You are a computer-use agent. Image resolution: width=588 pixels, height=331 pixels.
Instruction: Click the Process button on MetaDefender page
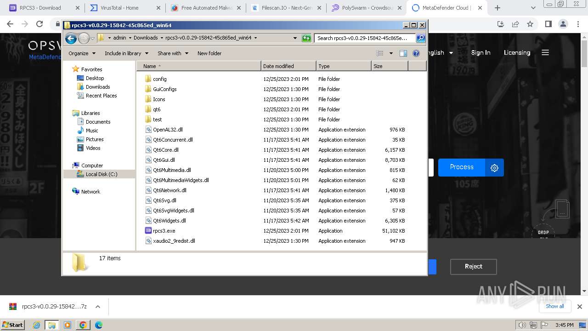(462, 167)
